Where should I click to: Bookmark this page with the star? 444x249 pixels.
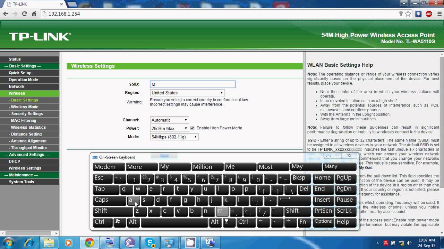click(x=408, y=14)
